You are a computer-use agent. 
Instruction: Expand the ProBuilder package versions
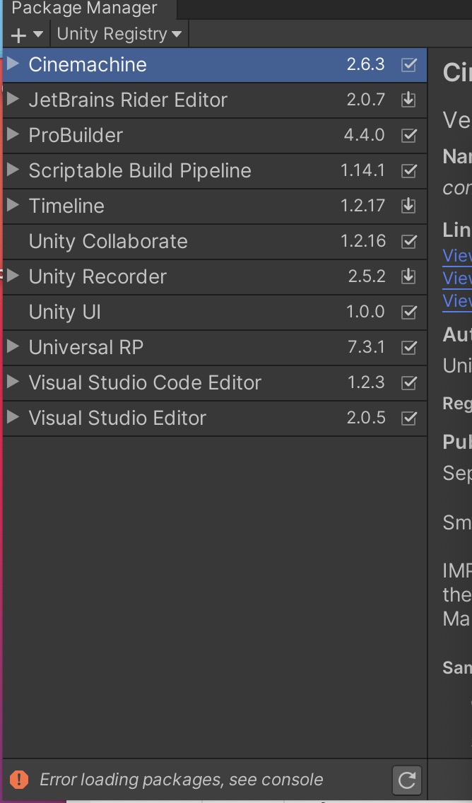point(13,134)
